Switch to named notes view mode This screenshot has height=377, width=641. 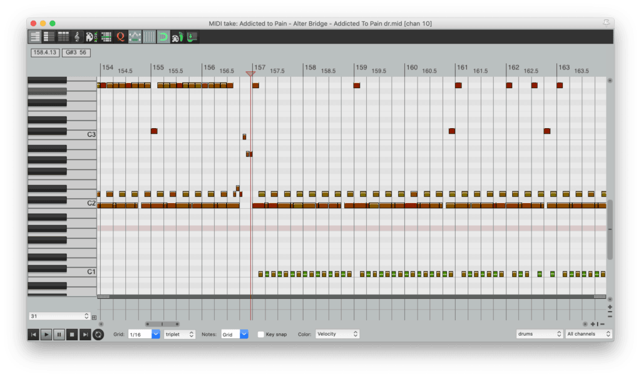tap(49, 37)
